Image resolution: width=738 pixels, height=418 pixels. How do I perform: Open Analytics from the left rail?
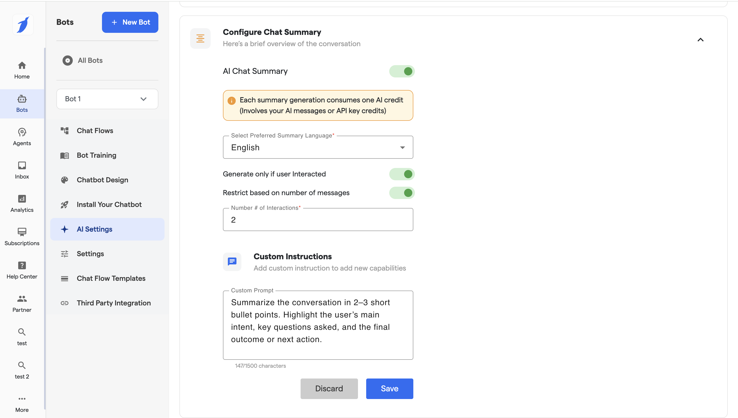(x=22, y=199)
